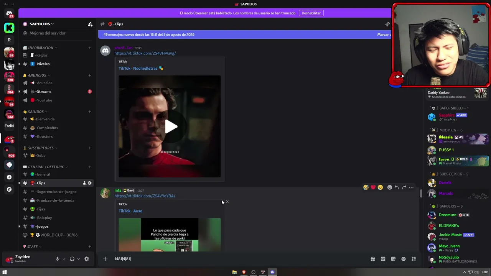The height and width of the screenshot is (276, 491).
Task: Open SAPOLIOS server dropdown menu
Action: click(41, 24)
